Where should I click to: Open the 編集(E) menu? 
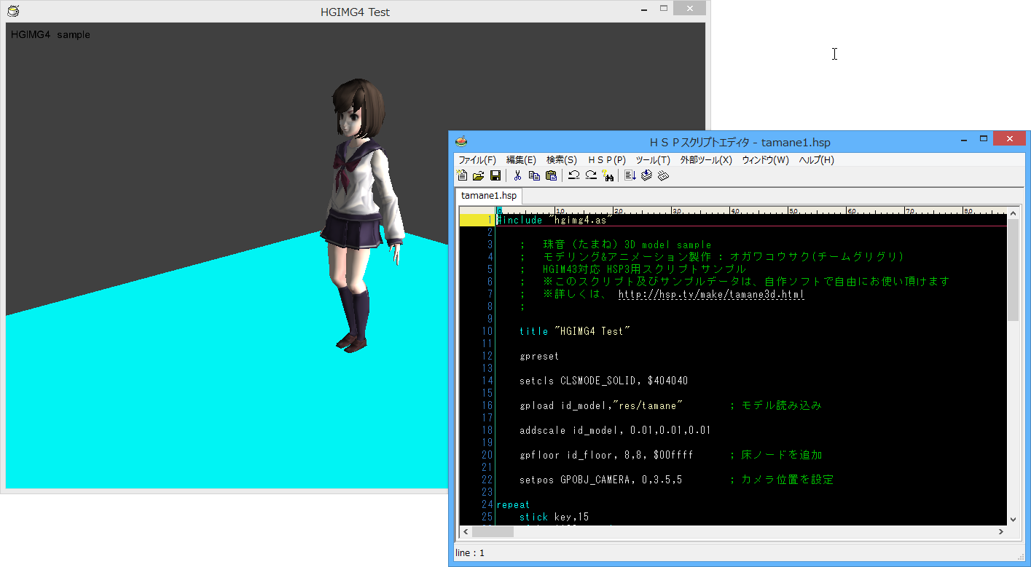521,160
